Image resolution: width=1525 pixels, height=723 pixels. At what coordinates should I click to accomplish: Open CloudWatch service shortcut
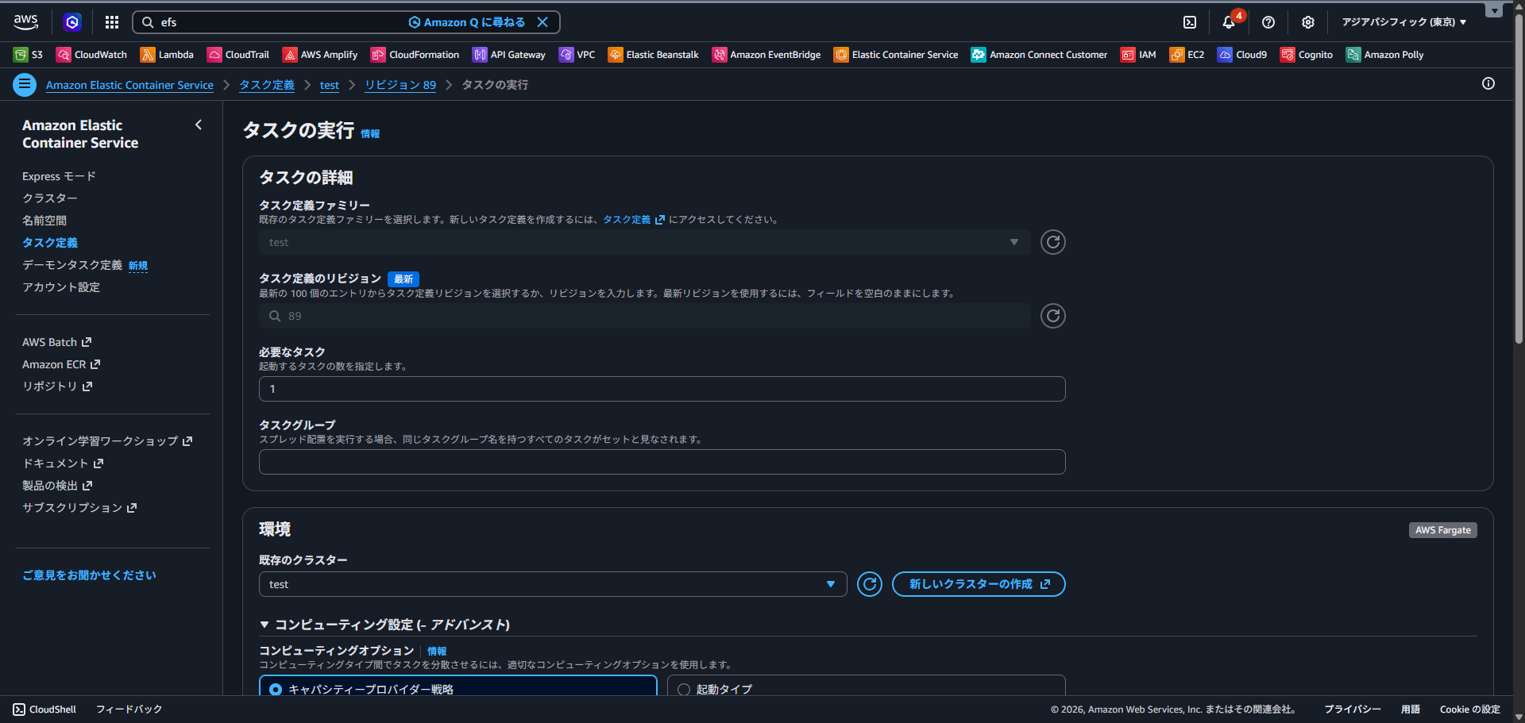(x=91, y=55)
